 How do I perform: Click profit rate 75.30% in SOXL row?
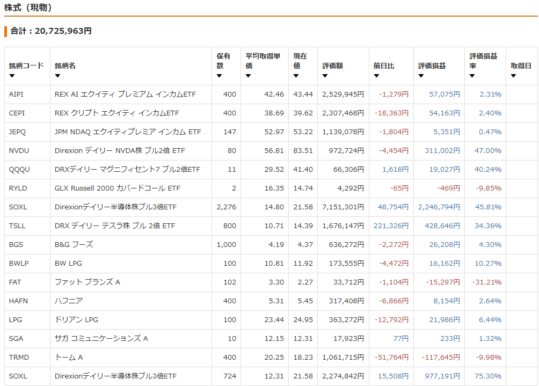coord(488,376)
